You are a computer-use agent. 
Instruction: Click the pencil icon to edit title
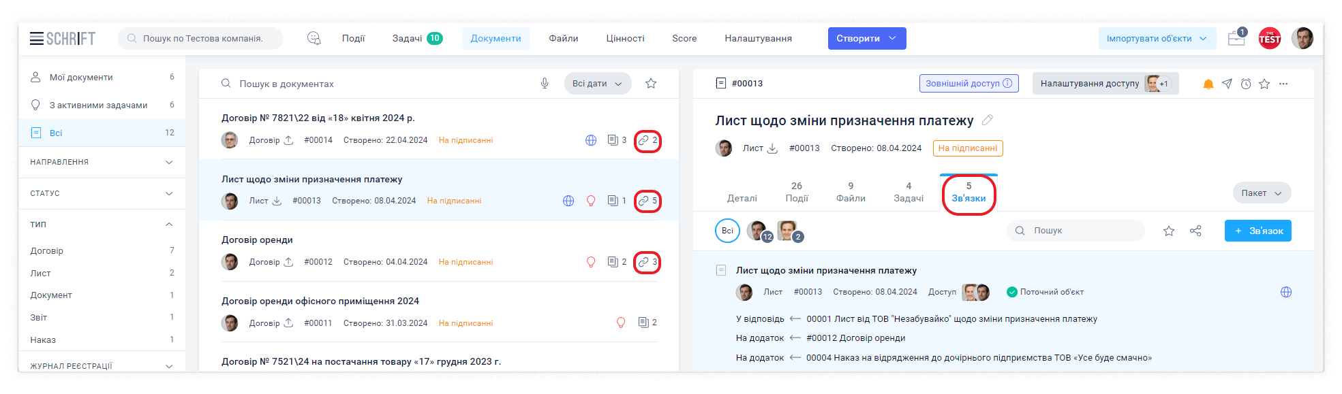coord(987,120)
